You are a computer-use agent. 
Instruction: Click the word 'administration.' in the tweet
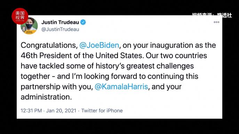(46, 97)
